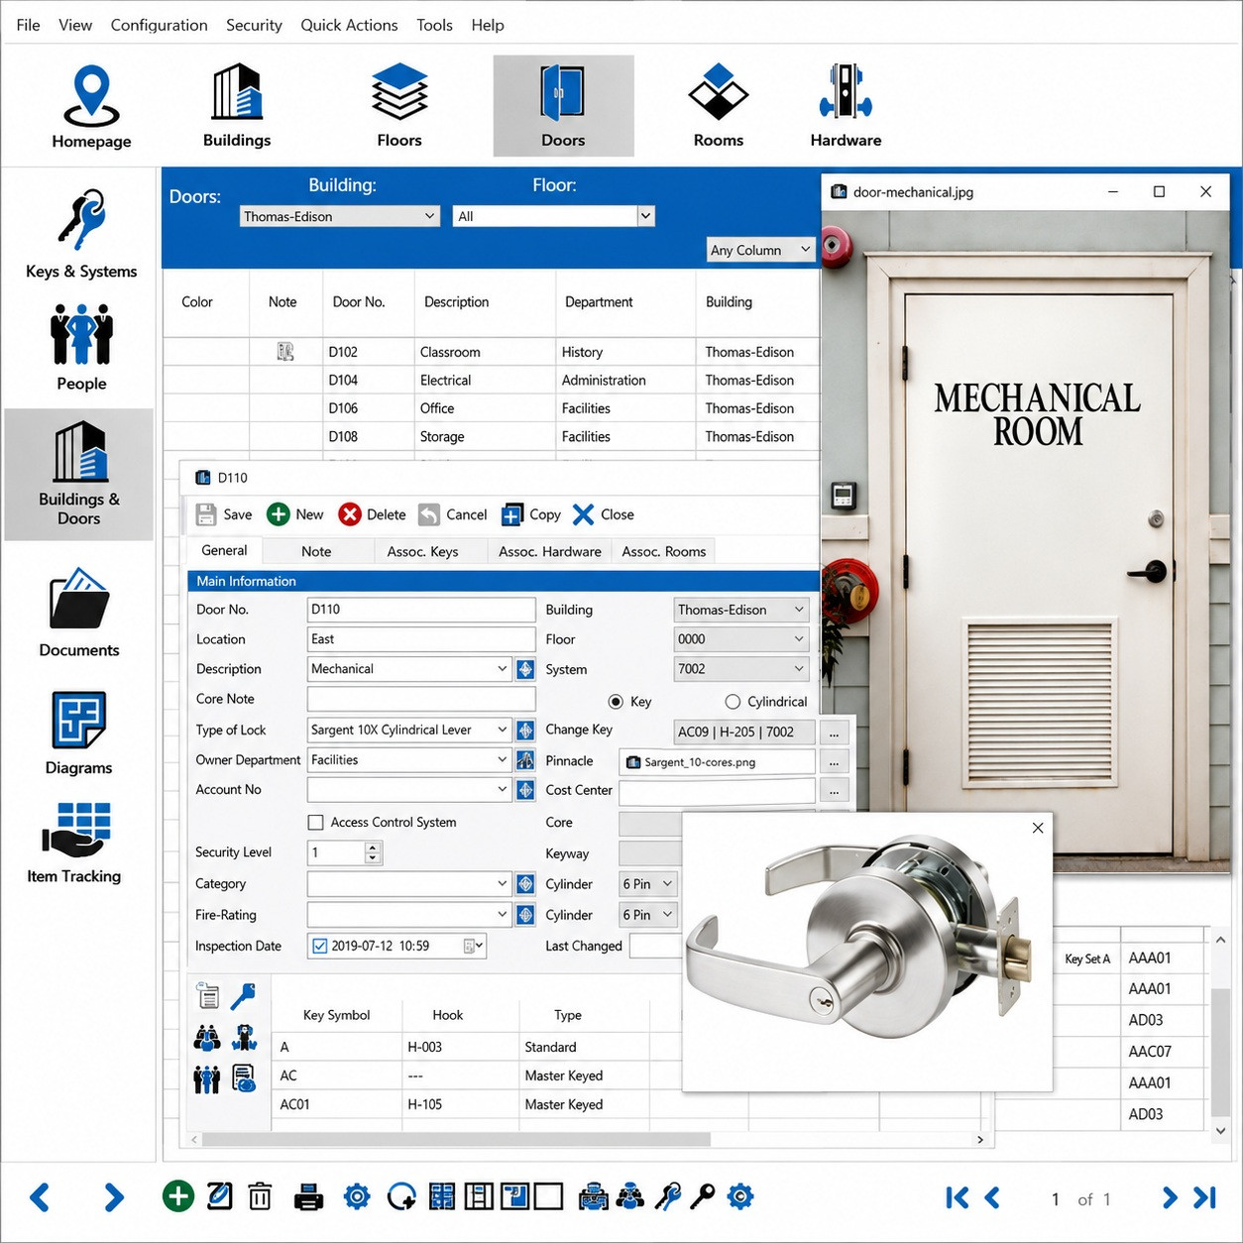Screen dimensions: 1243x1243
Task: Click the edit record icon in bottom toolbar
Action: point(219,1196)
